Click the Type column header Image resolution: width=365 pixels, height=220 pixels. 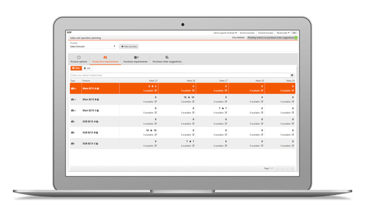pos(73,81)
